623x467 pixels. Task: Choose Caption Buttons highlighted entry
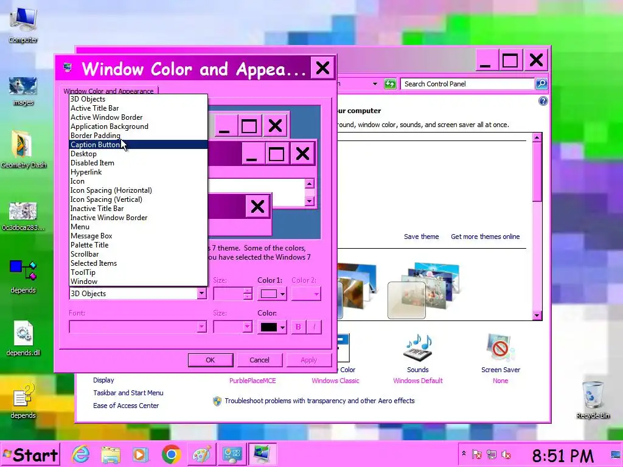pyautogui.click(x=138, y=145)
